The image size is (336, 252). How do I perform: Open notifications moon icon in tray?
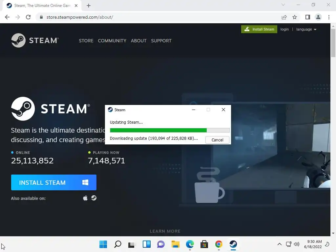[327, 244]
